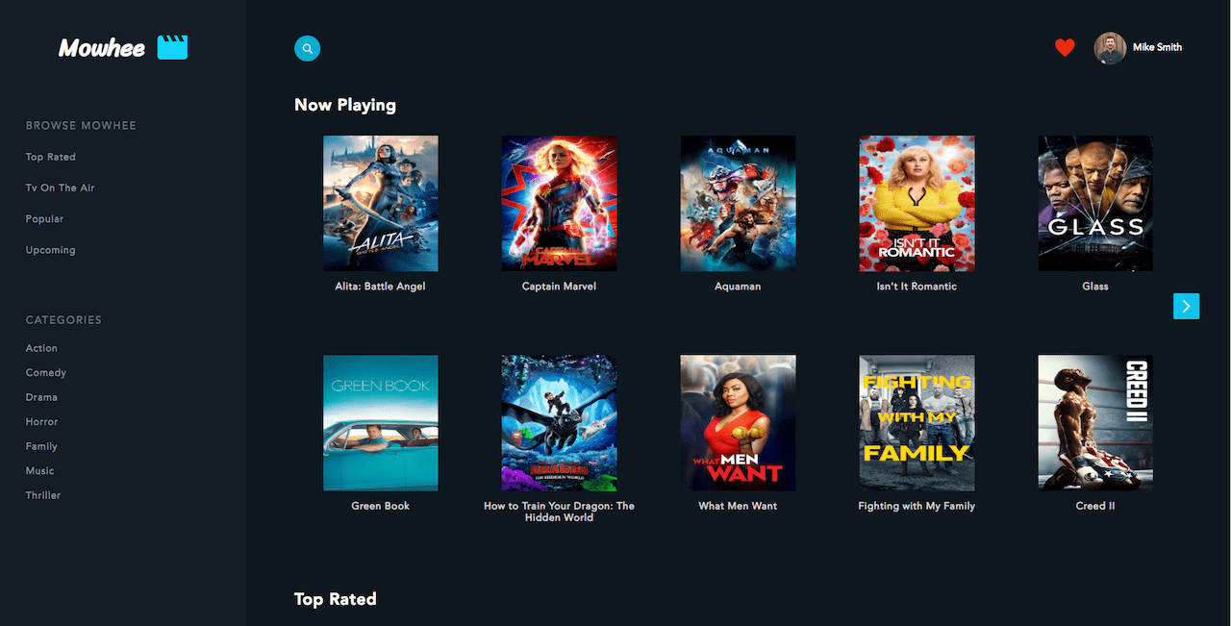The image size is (1231, 626).
Task: Click the Top Rated section heading at the bottom
Action: tap(335, 599)
